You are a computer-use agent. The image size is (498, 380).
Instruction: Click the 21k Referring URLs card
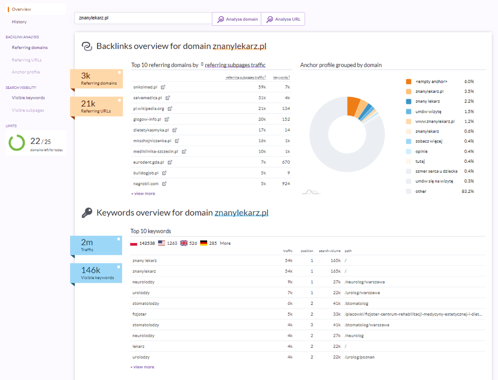[96, 106]
